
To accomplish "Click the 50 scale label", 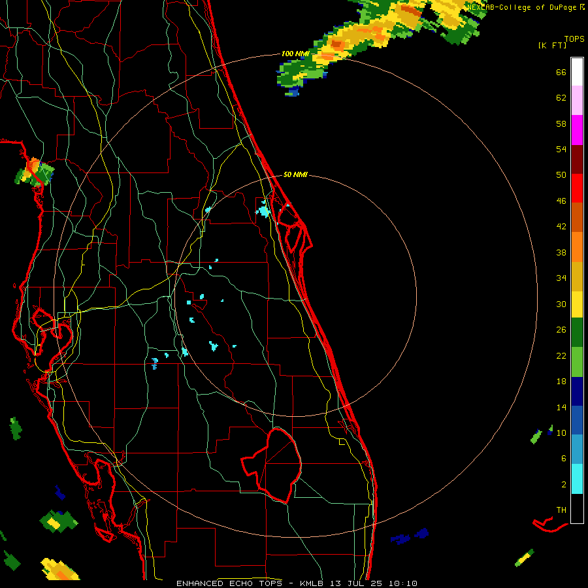I will pos(561,174).
